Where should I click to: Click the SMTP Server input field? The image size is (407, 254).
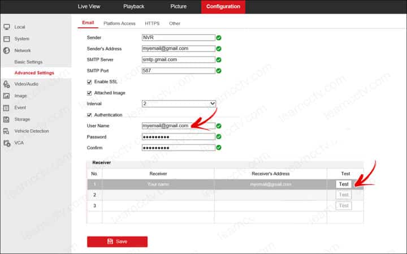coord(179,59)
